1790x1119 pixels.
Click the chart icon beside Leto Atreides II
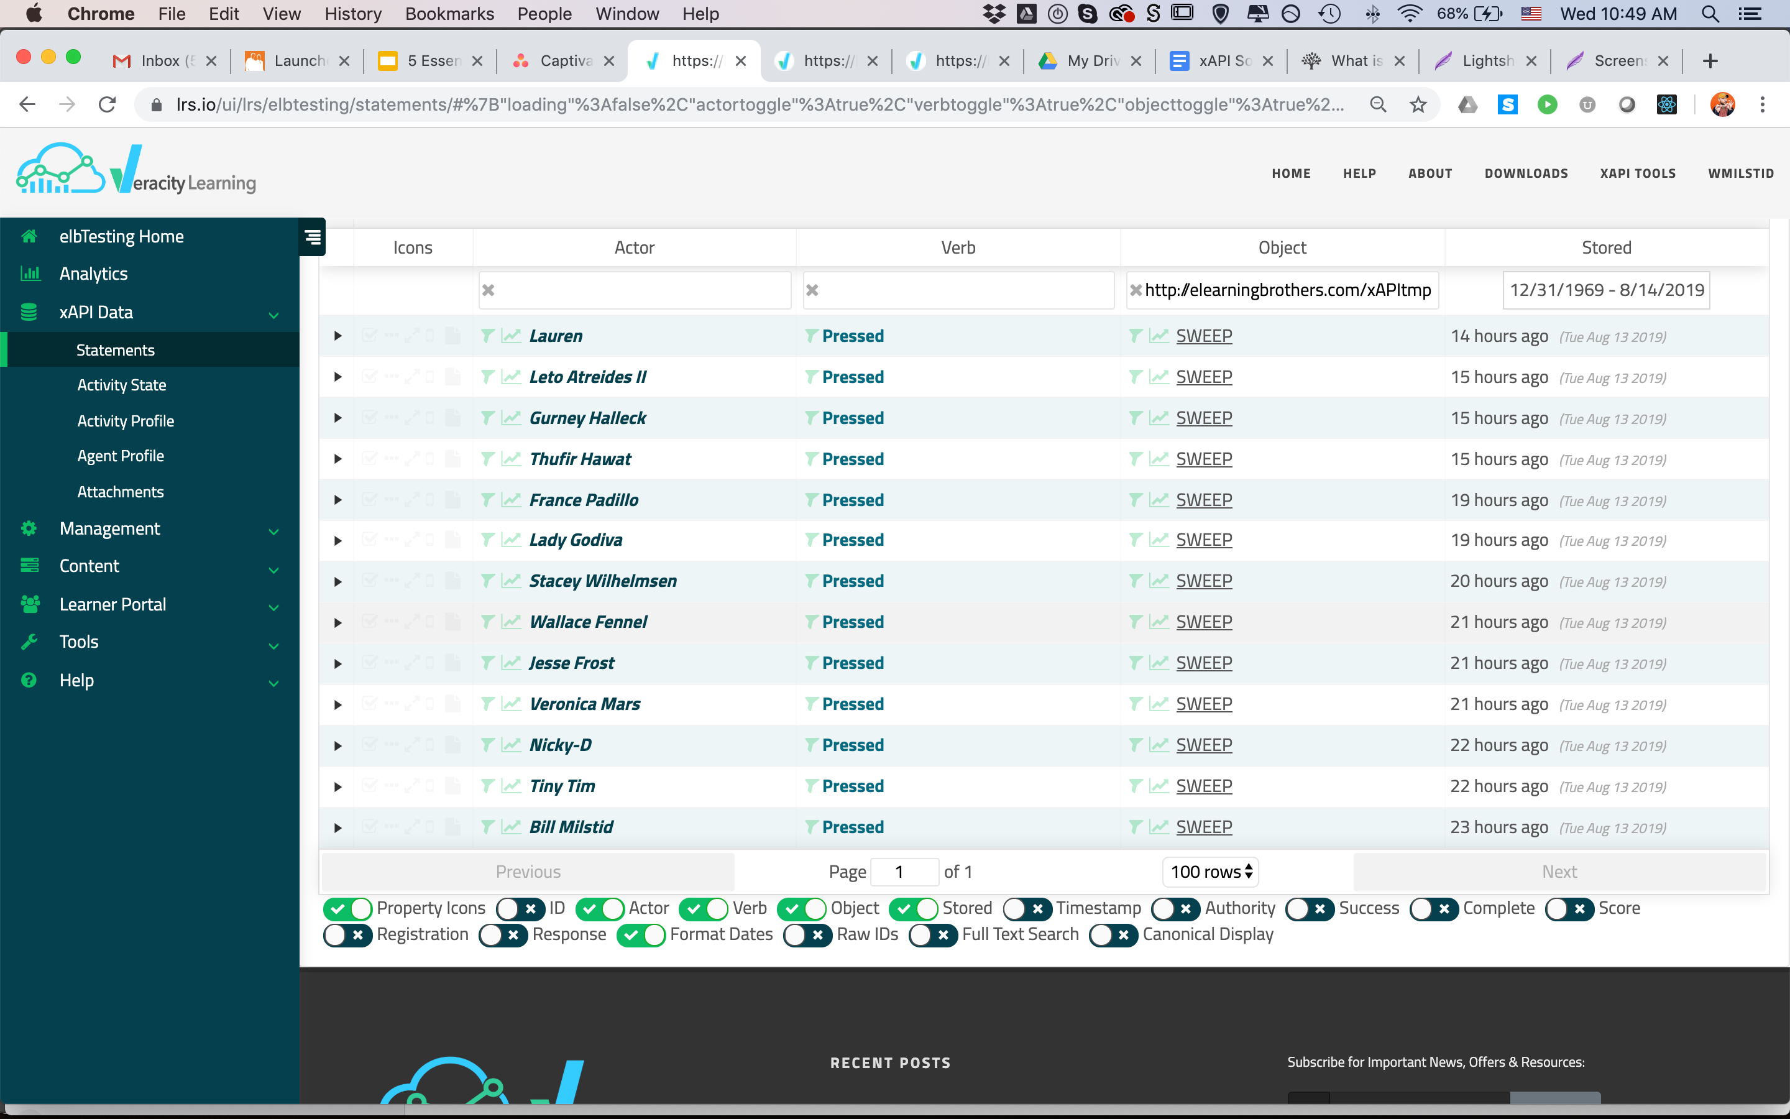pyautogui.click(x=510, y=377)
